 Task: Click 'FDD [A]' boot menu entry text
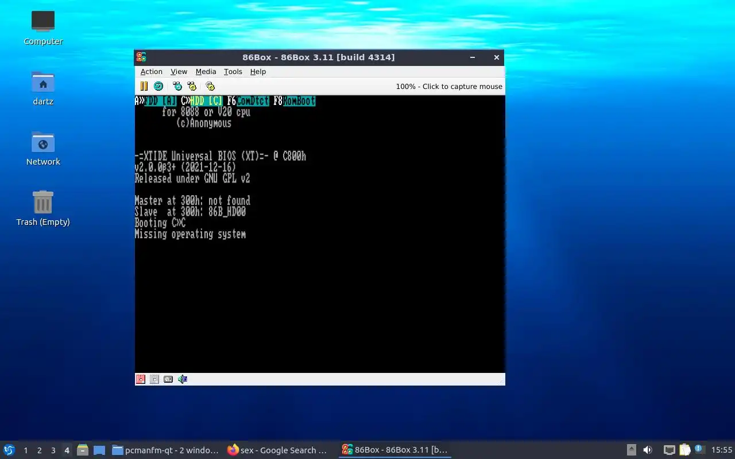160,101
